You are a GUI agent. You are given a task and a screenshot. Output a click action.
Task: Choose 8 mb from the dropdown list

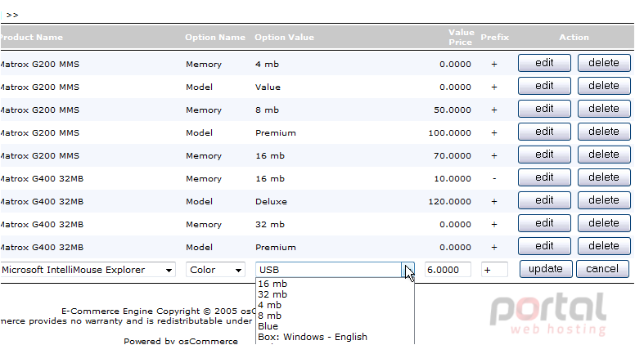point(335,316)
